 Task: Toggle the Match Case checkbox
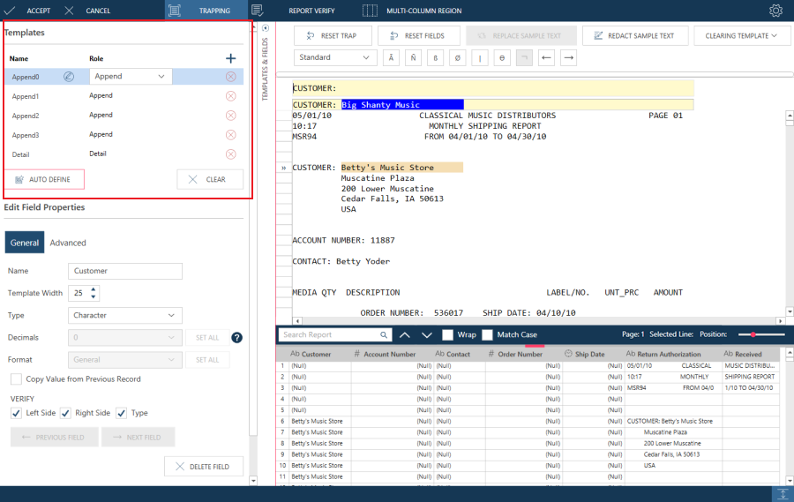click(x=487, y=335)
